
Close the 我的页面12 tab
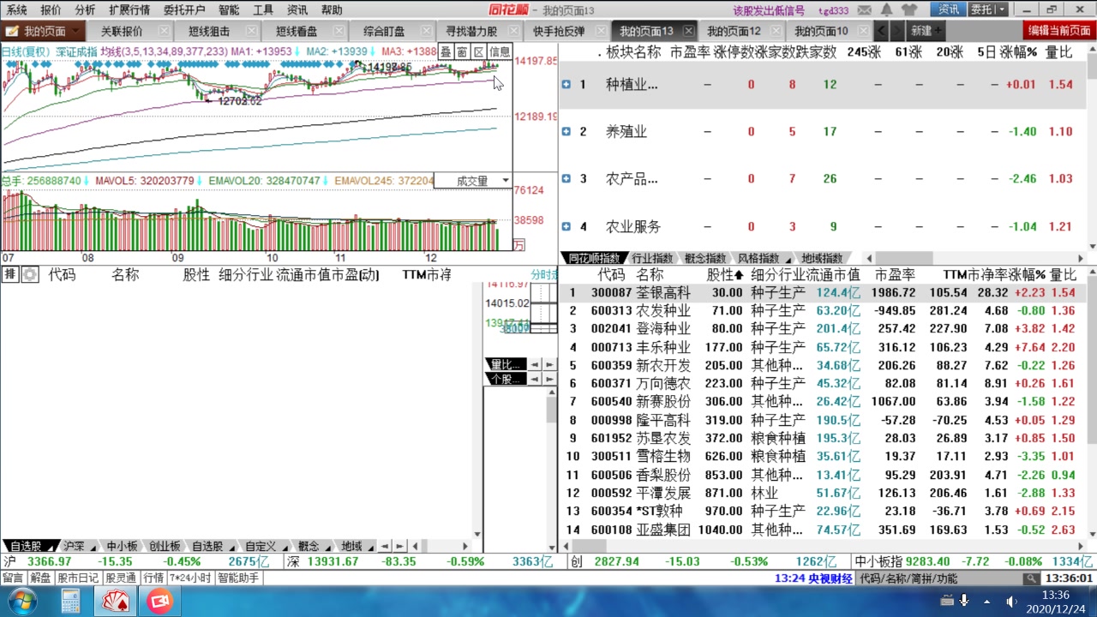[776, 31]
